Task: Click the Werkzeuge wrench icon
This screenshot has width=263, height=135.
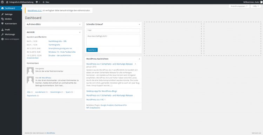Action: [x=2, y=35]
